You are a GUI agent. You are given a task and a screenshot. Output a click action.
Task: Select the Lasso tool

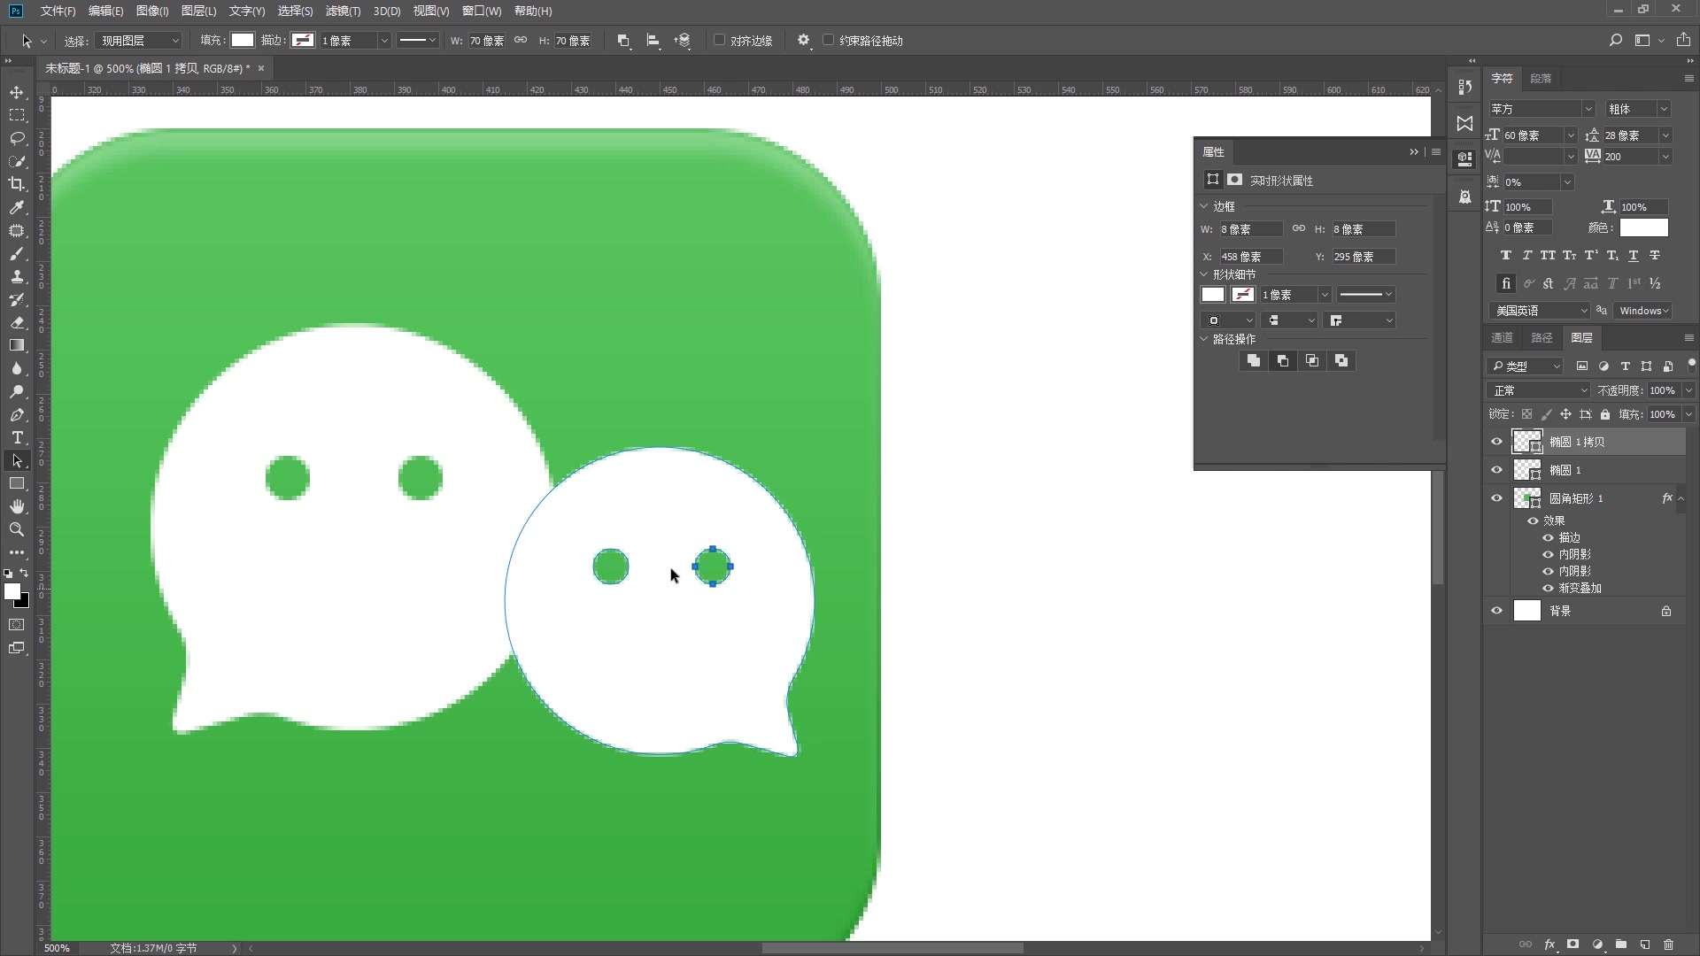pos(17,138)
